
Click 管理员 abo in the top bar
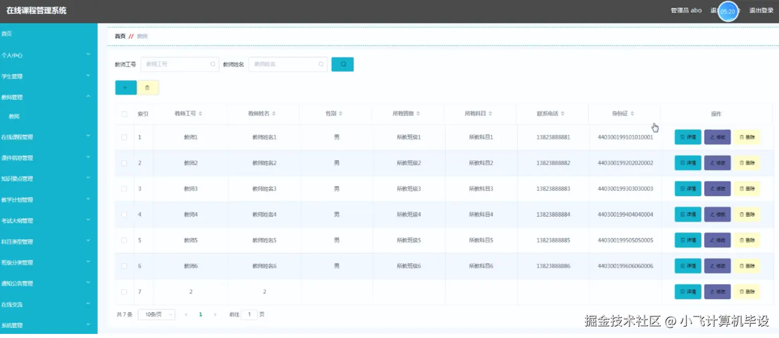tap(686, 10)
